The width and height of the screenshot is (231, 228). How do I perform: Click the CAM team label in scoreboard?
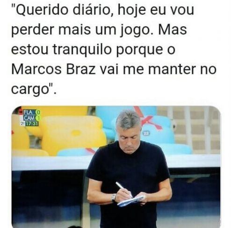29,118
